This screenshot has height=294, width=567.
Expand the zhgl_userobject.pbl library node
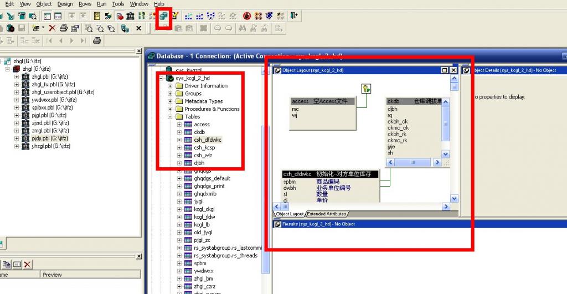(17, 92)
